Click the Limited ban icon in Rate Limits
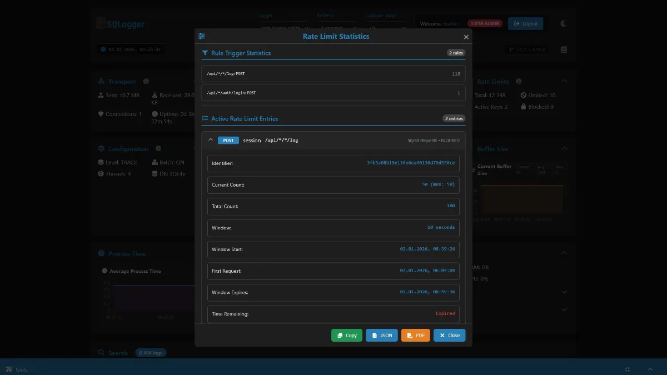The image size is (667, 375). coord(524,95)
